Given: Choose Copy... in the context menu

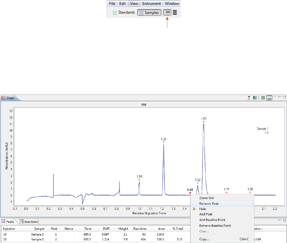Looking at the screenshot, I should click(x=222, y=239).
